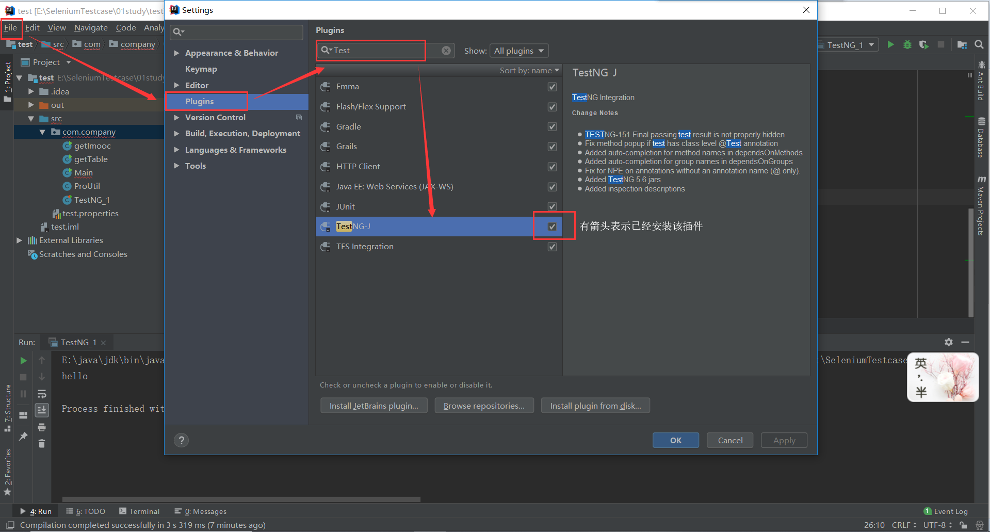This screenshot has height=532, width=990.
Task: Click Run with Coverage icon in toolbar
Action: click(x=924, y=45)
